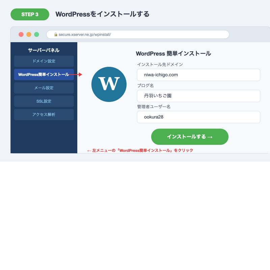The image size is (270, 270).
Task: Click the WordPress "W" logo icon
Action: [109, 84]
